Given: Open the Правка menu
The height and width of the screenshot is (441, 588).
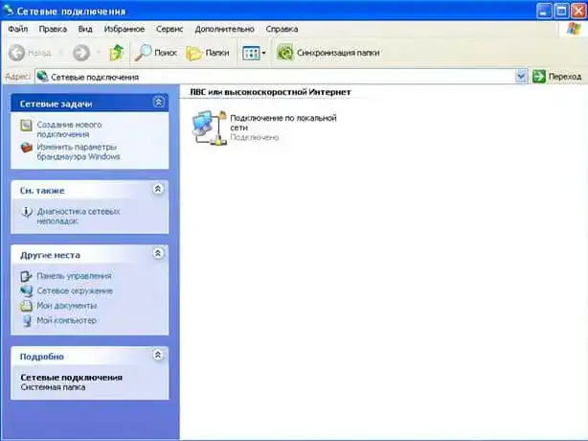Looking at the screenshot, I should coord(53,29).
